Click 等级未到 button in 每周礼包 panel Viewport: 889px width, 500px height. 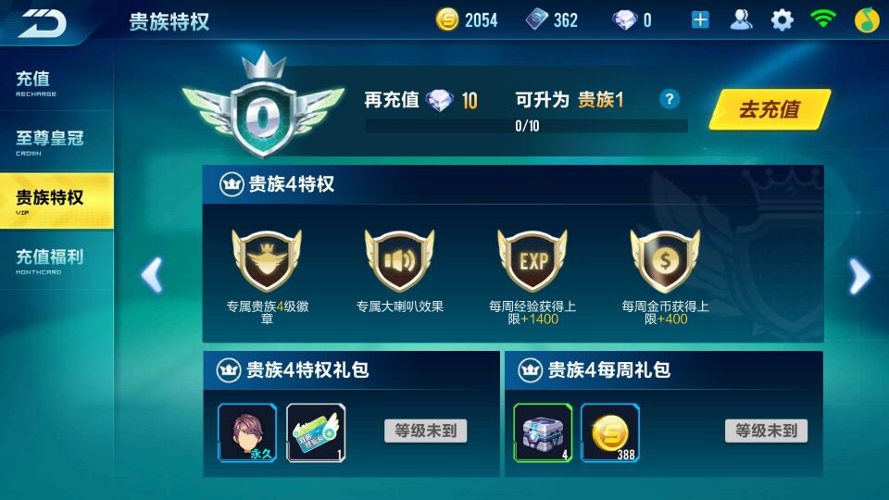pyautogui.click(x=766, y=431)
